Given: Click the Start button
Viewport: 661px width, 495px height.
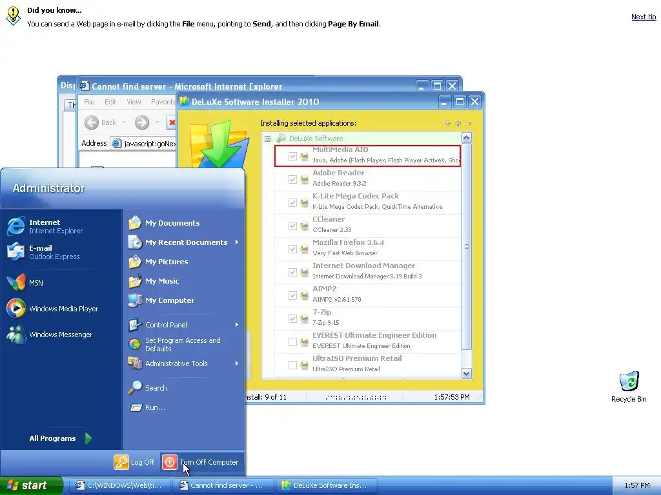Looking at the screenshot, I should pyautogui.click(x=31, y=485).
